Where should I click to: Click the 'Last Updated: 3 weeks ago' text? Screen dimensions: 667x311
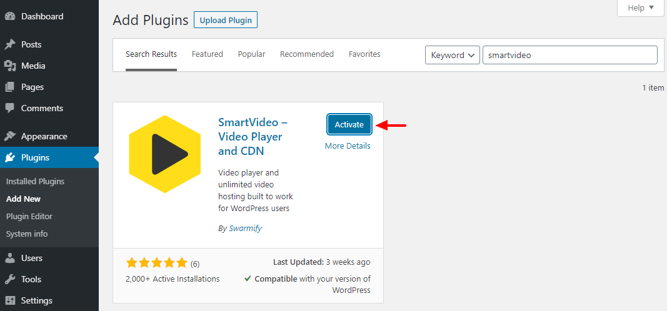[321, 262]
